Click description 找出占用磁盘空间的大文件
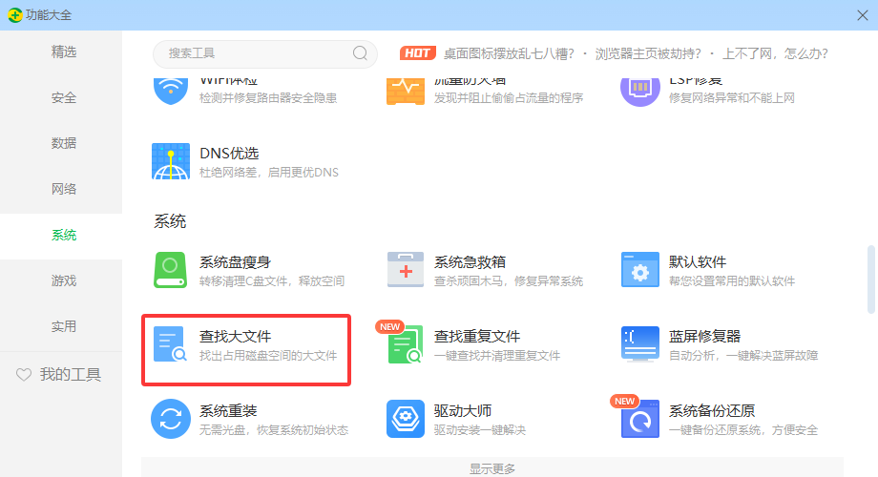The image size is (878, 477). [268, 356]
